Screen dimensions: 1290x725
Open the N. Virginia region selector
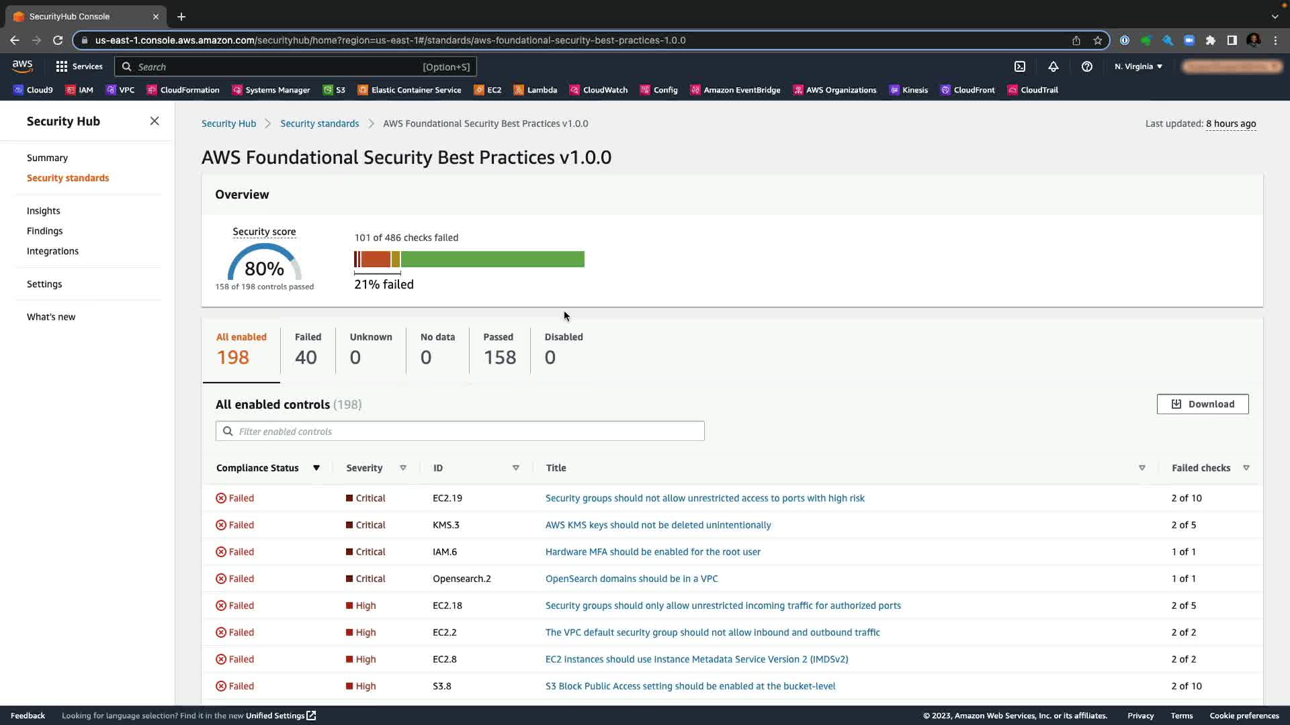pos(1138,66)
